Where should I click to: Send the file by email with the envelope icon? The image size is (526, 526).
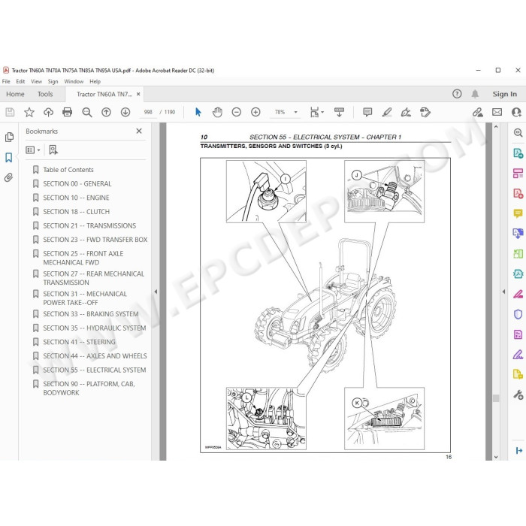[x=497, y=112]
